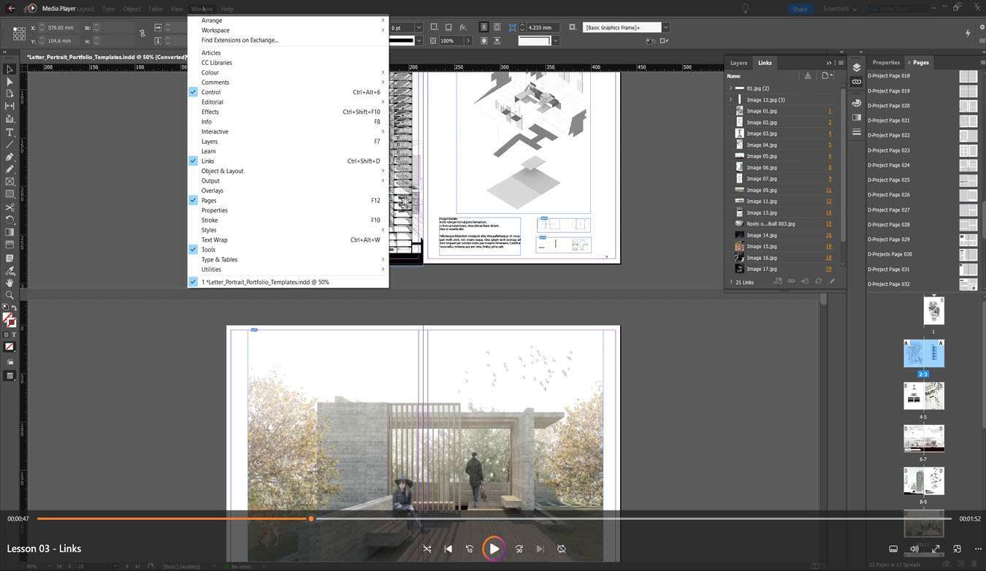
Task: Play the Lesson 03 video
Action: pos(494,548)
